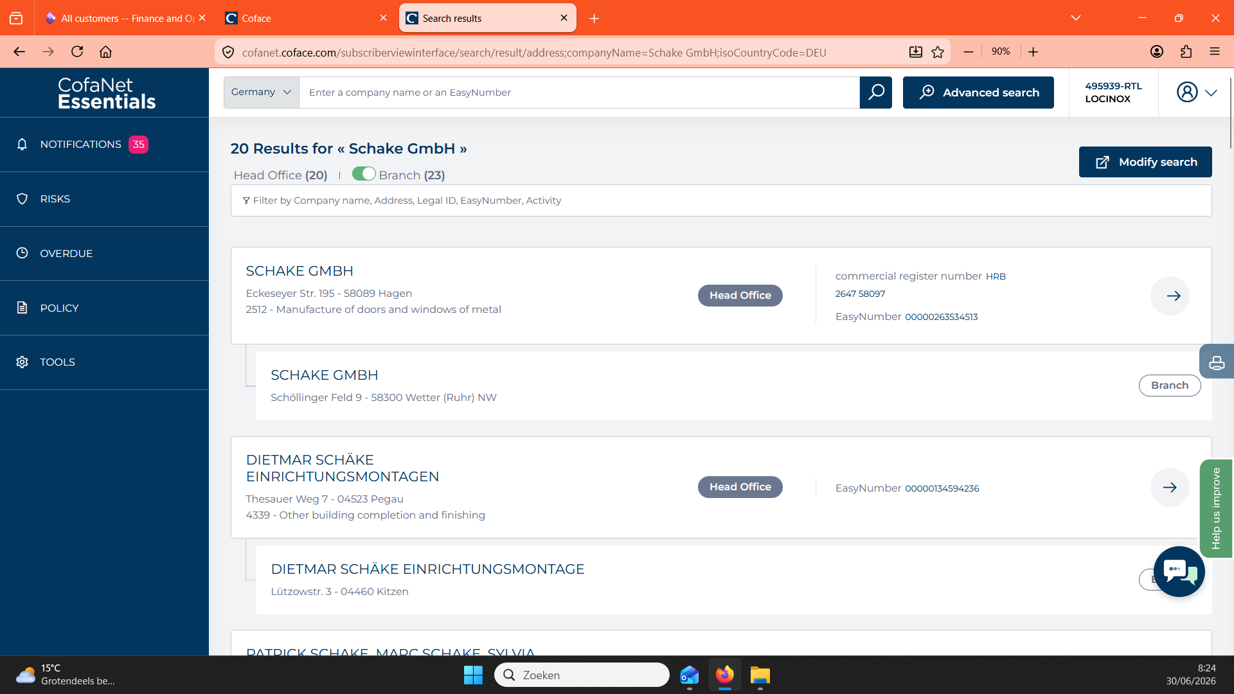Image resolution: width=1234 pixels, height=694 pixels.
Task: Click the Modify search button
Action: [x=1145, y=162]
